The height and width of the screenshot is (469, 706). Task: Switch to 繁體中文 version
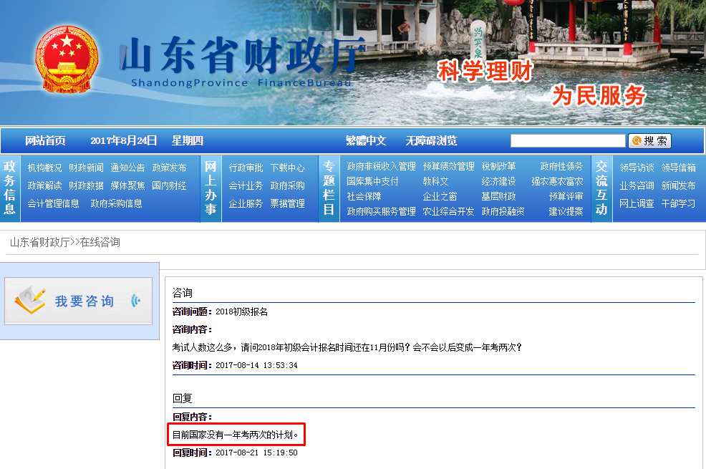[x=366, y=140]
